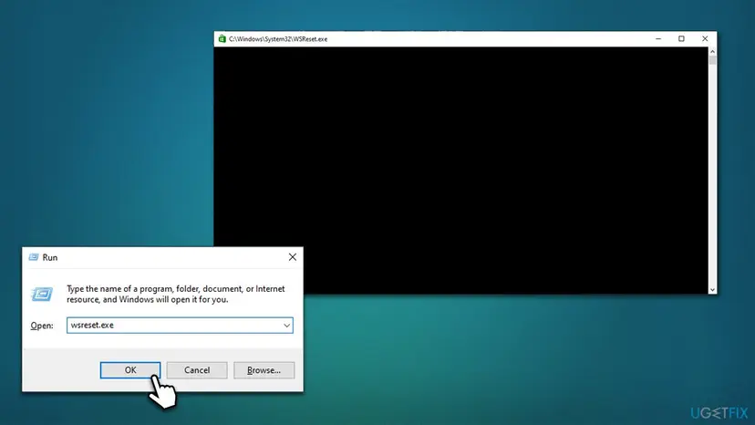The image size is (755, 425).
Task: Minimize the WSReset.exe console window
Action: [x=658, y=39]
